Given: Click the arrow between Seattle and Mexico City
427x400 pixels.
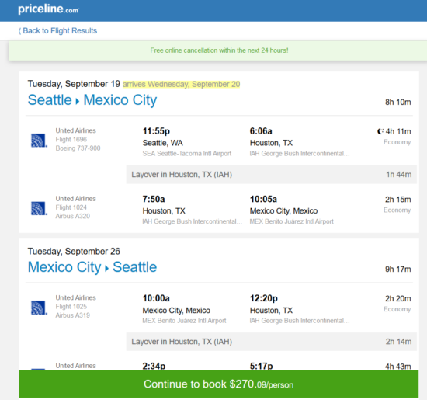Looking at the screenshot, I should pyautogui.click(x=78, y=102).
